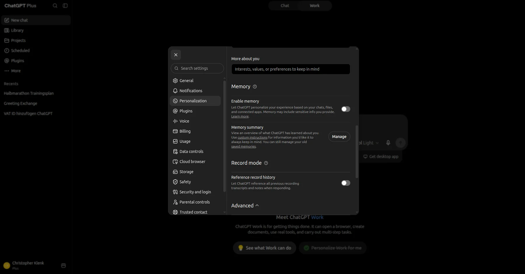525x274 pixels.
Task: Open Billing settings
Action: pyautogui.click(x=195, y=131)
